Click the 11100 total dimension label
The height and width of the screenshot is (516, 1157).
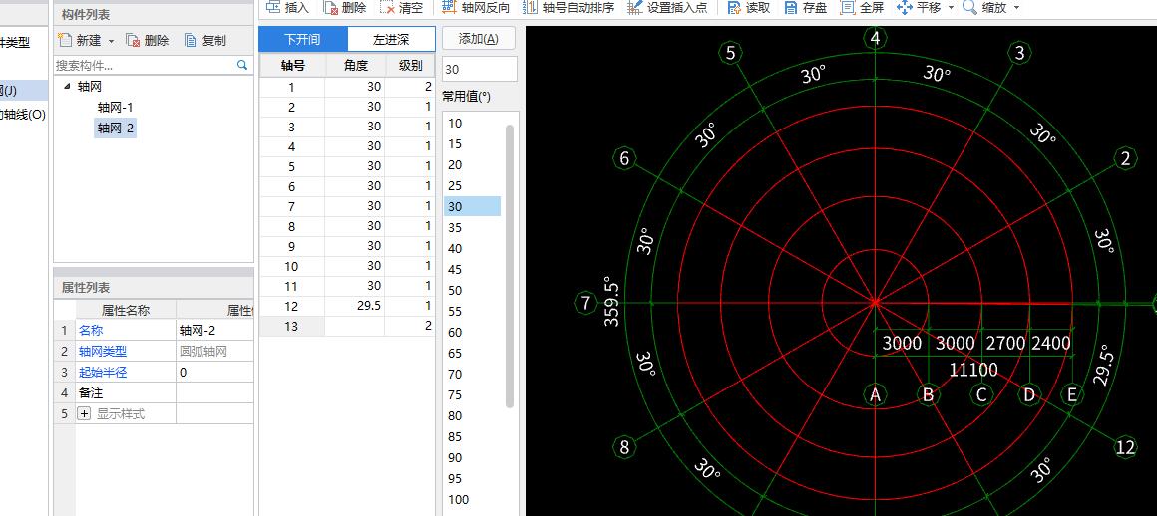tap(973, 369)
